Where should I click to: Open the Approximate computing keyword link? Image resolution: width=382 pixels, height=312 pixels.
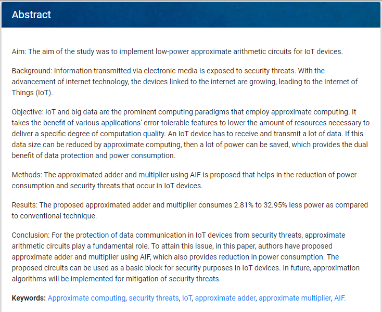pos(86,298)
